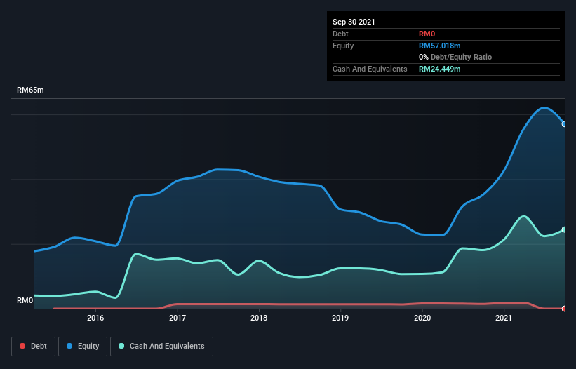Screen dimensions: 576x369
Task: Click the peak of the blue Equity line
Action: [544, 107]
